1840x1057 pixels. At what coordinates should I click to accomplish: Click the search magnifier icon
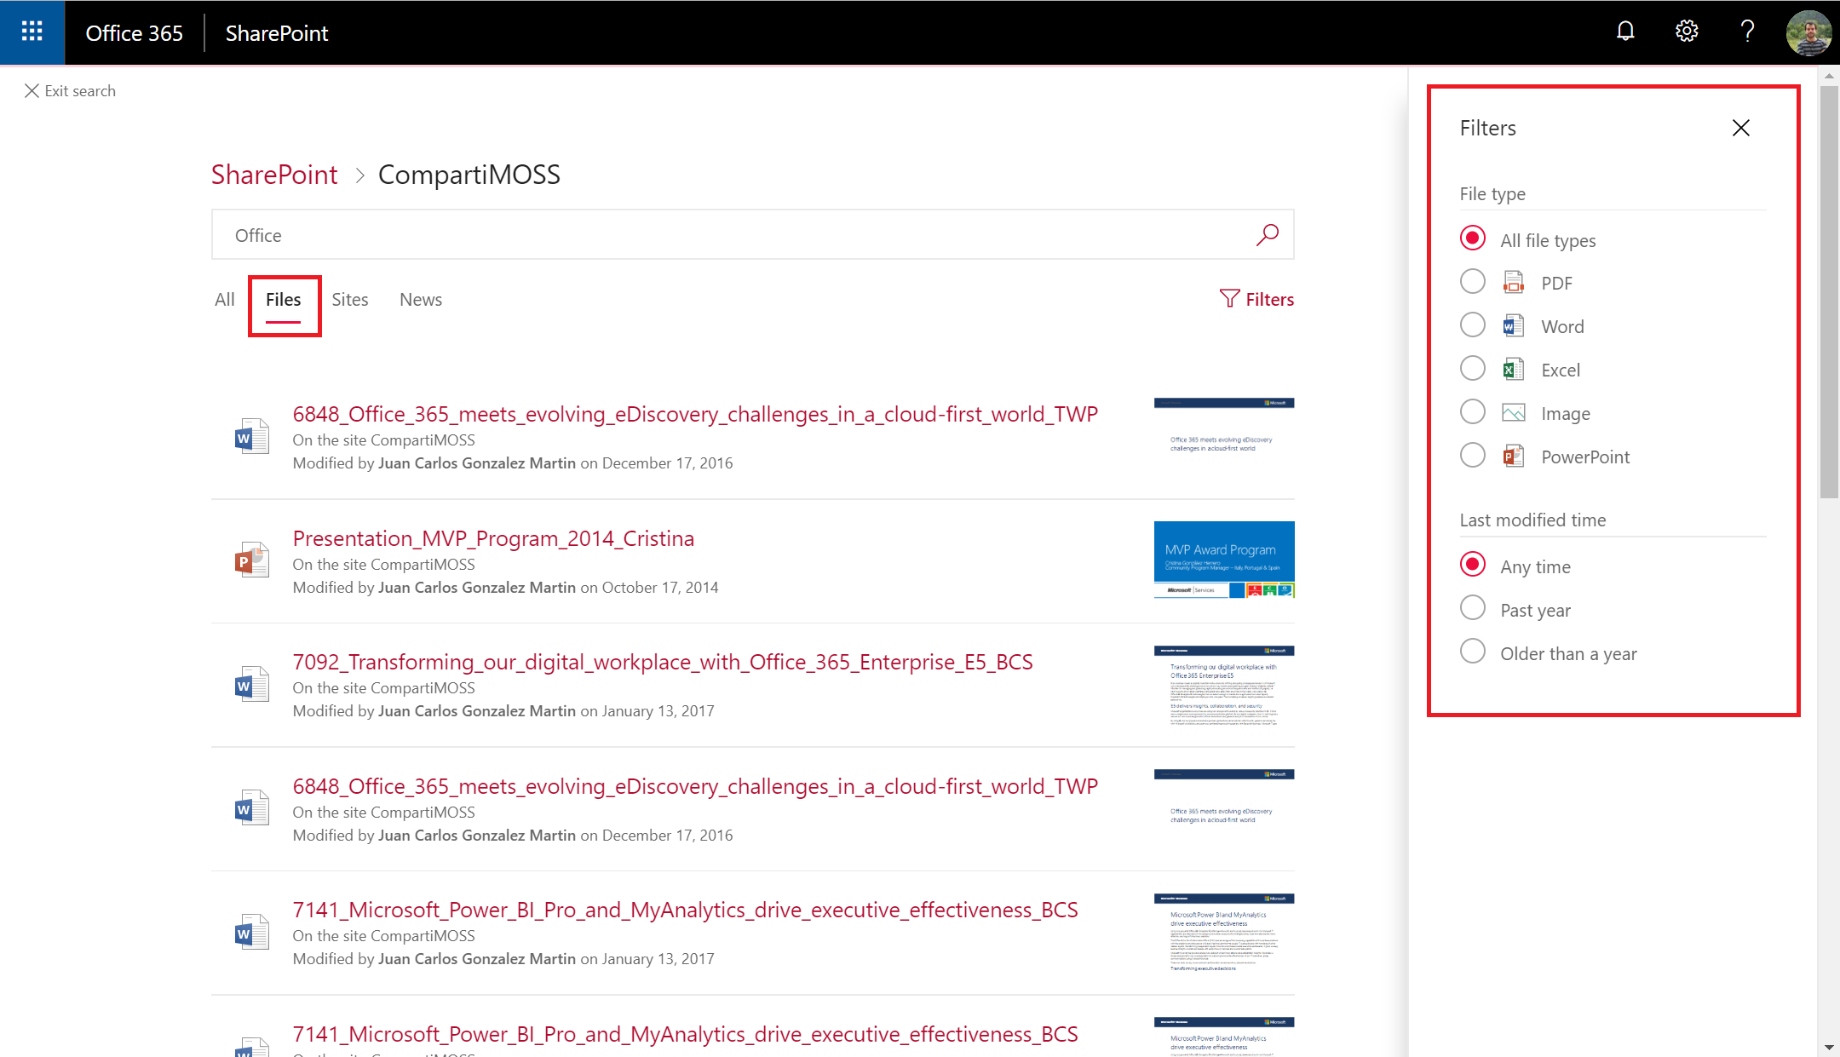[x=1268, y=234]
